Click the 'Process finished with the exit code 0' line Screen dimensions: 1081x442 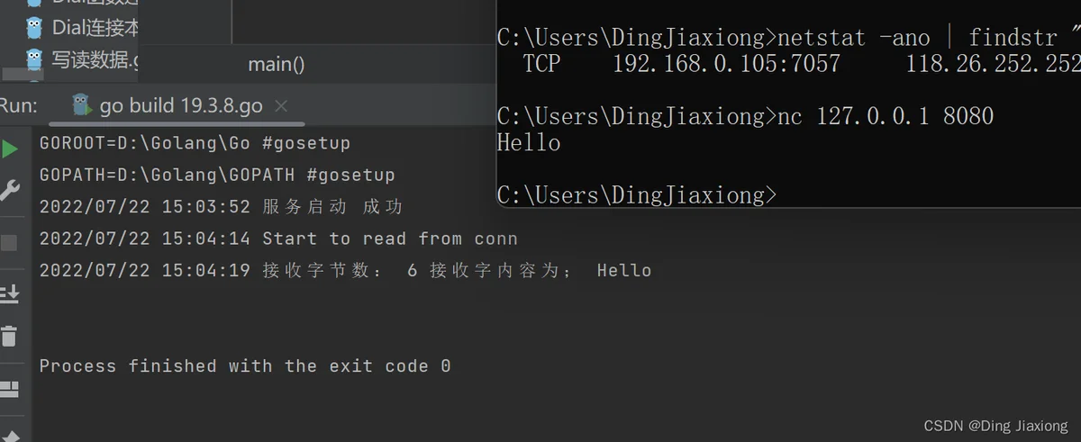coord(245,365)
